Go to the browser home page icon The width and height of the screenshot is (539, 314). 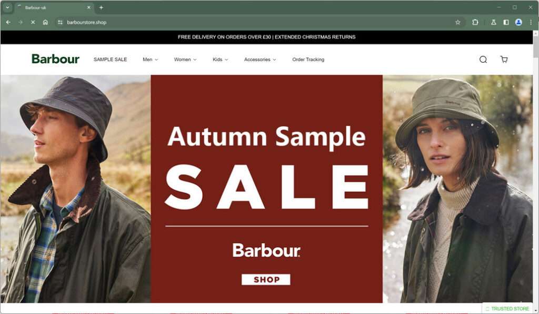(x=45, y=22)
